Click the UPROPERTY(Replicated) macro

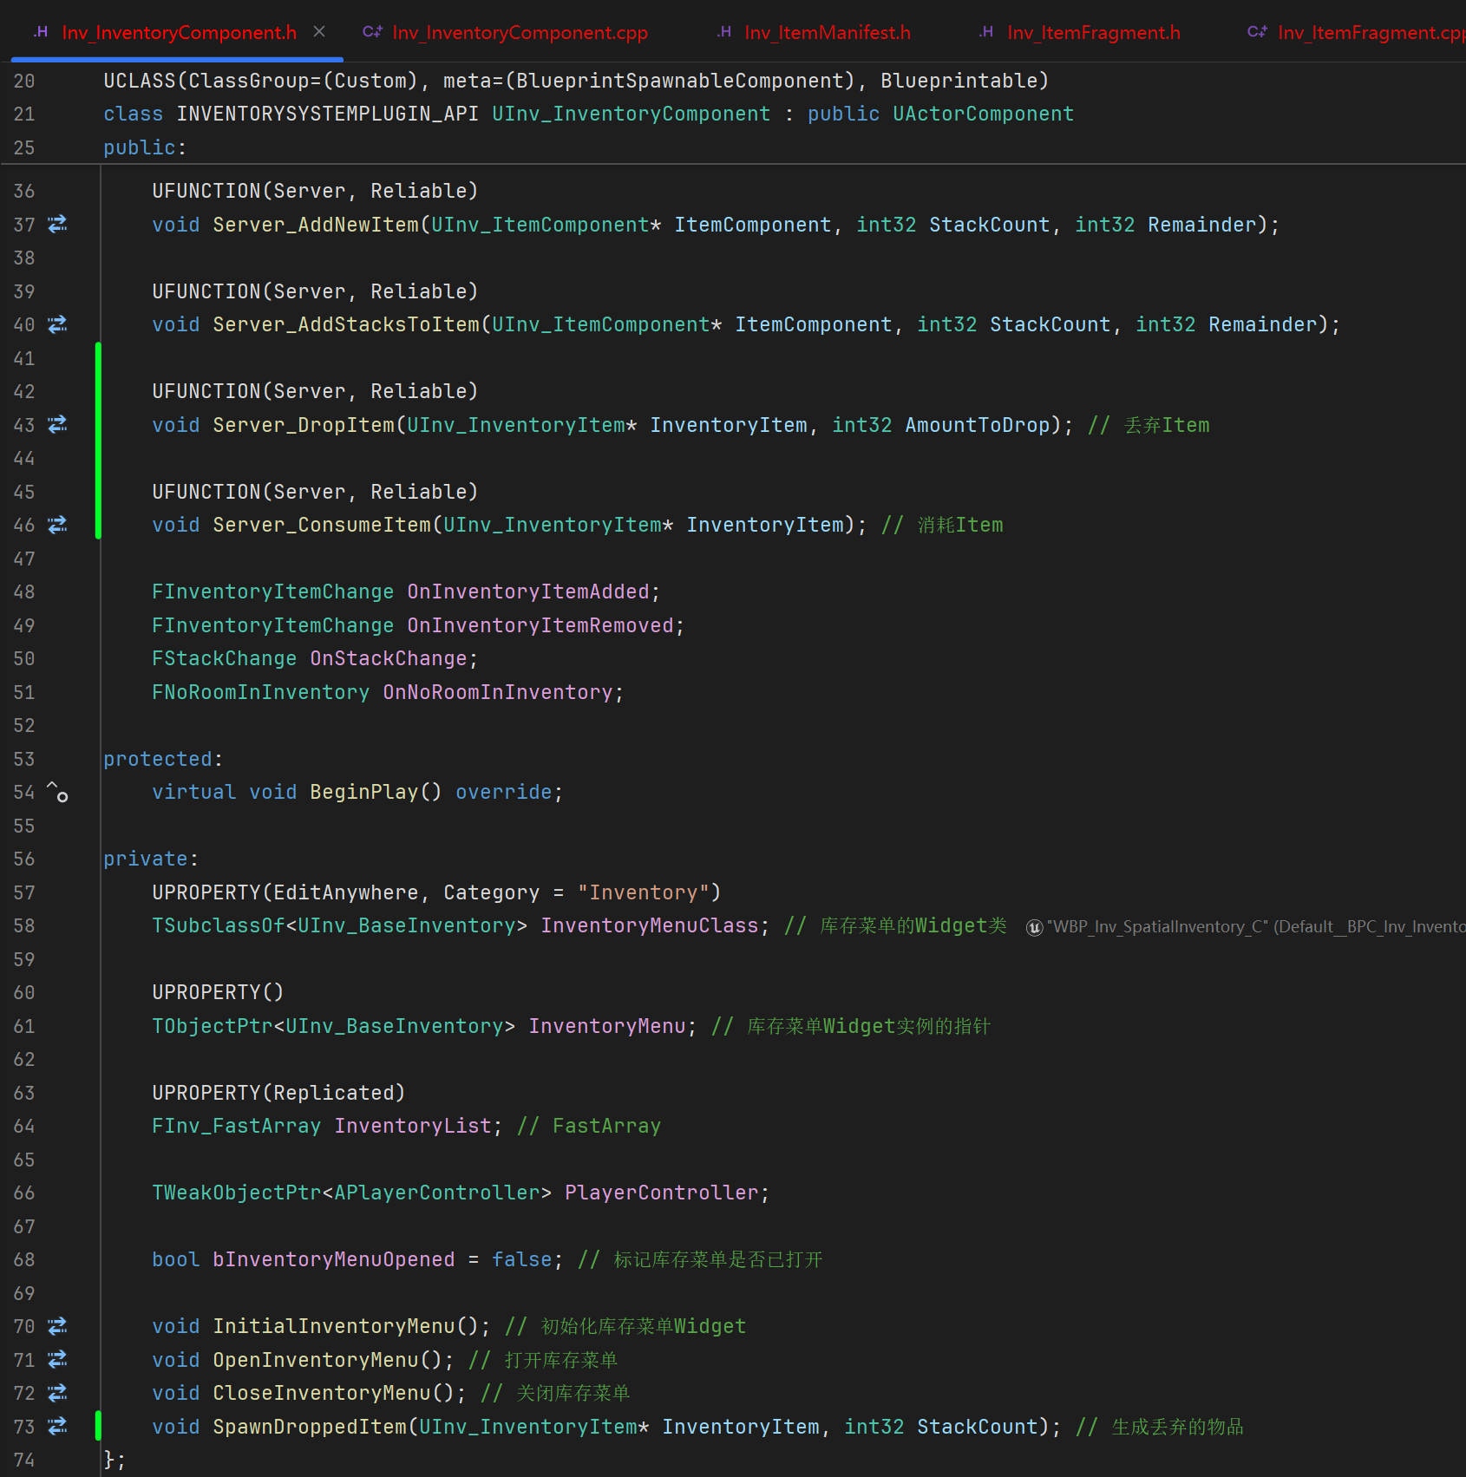click(x=278, y=1093)
